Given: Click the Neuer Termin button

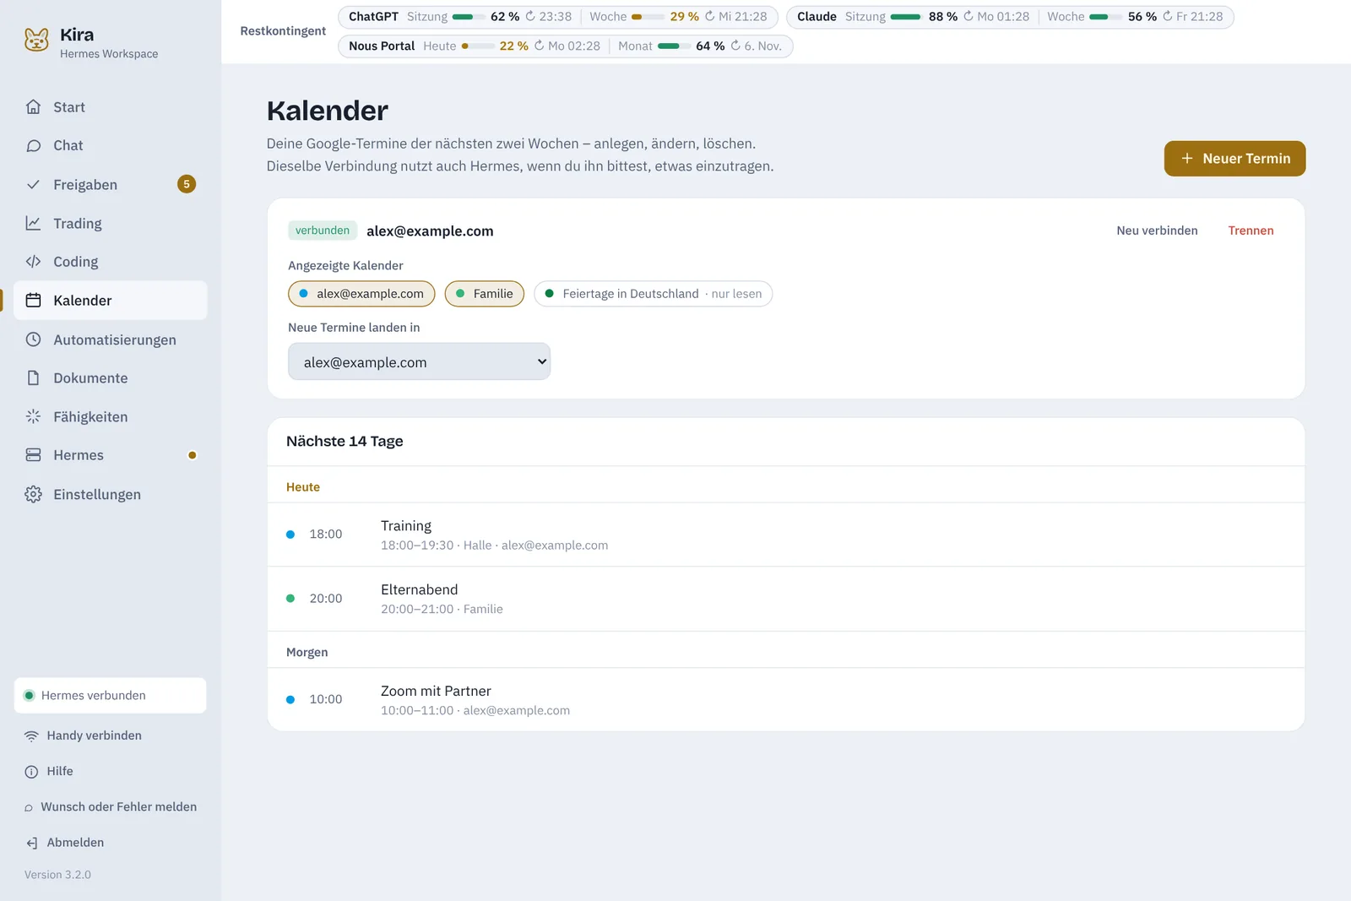Looking at the screenshot, I should pyautogui.click(x=1234, y=159).
